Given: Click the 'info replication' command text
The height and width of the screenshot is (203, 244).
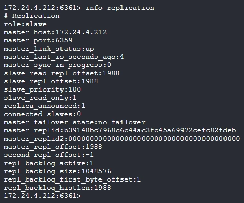Looking at the screenshot, I should click(x=120, y=8).
